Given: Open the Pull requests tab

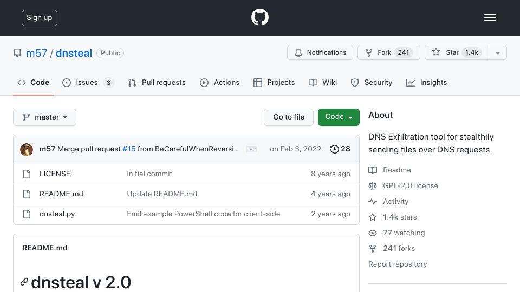Looking at the screenshot, I should click(157, 82).
